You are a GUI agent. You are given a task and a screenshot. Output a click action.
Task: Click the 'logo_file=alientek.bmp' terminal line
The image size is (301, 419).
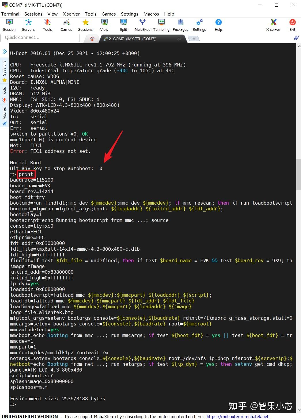42,312
